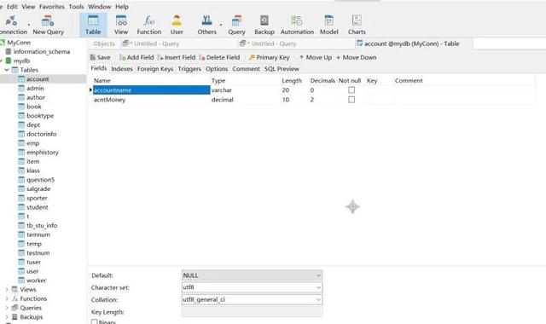The width and height of the screenshot is (546, 324).
Task: Switch to the Foreign Keys tab
Action: pos(155,69)
